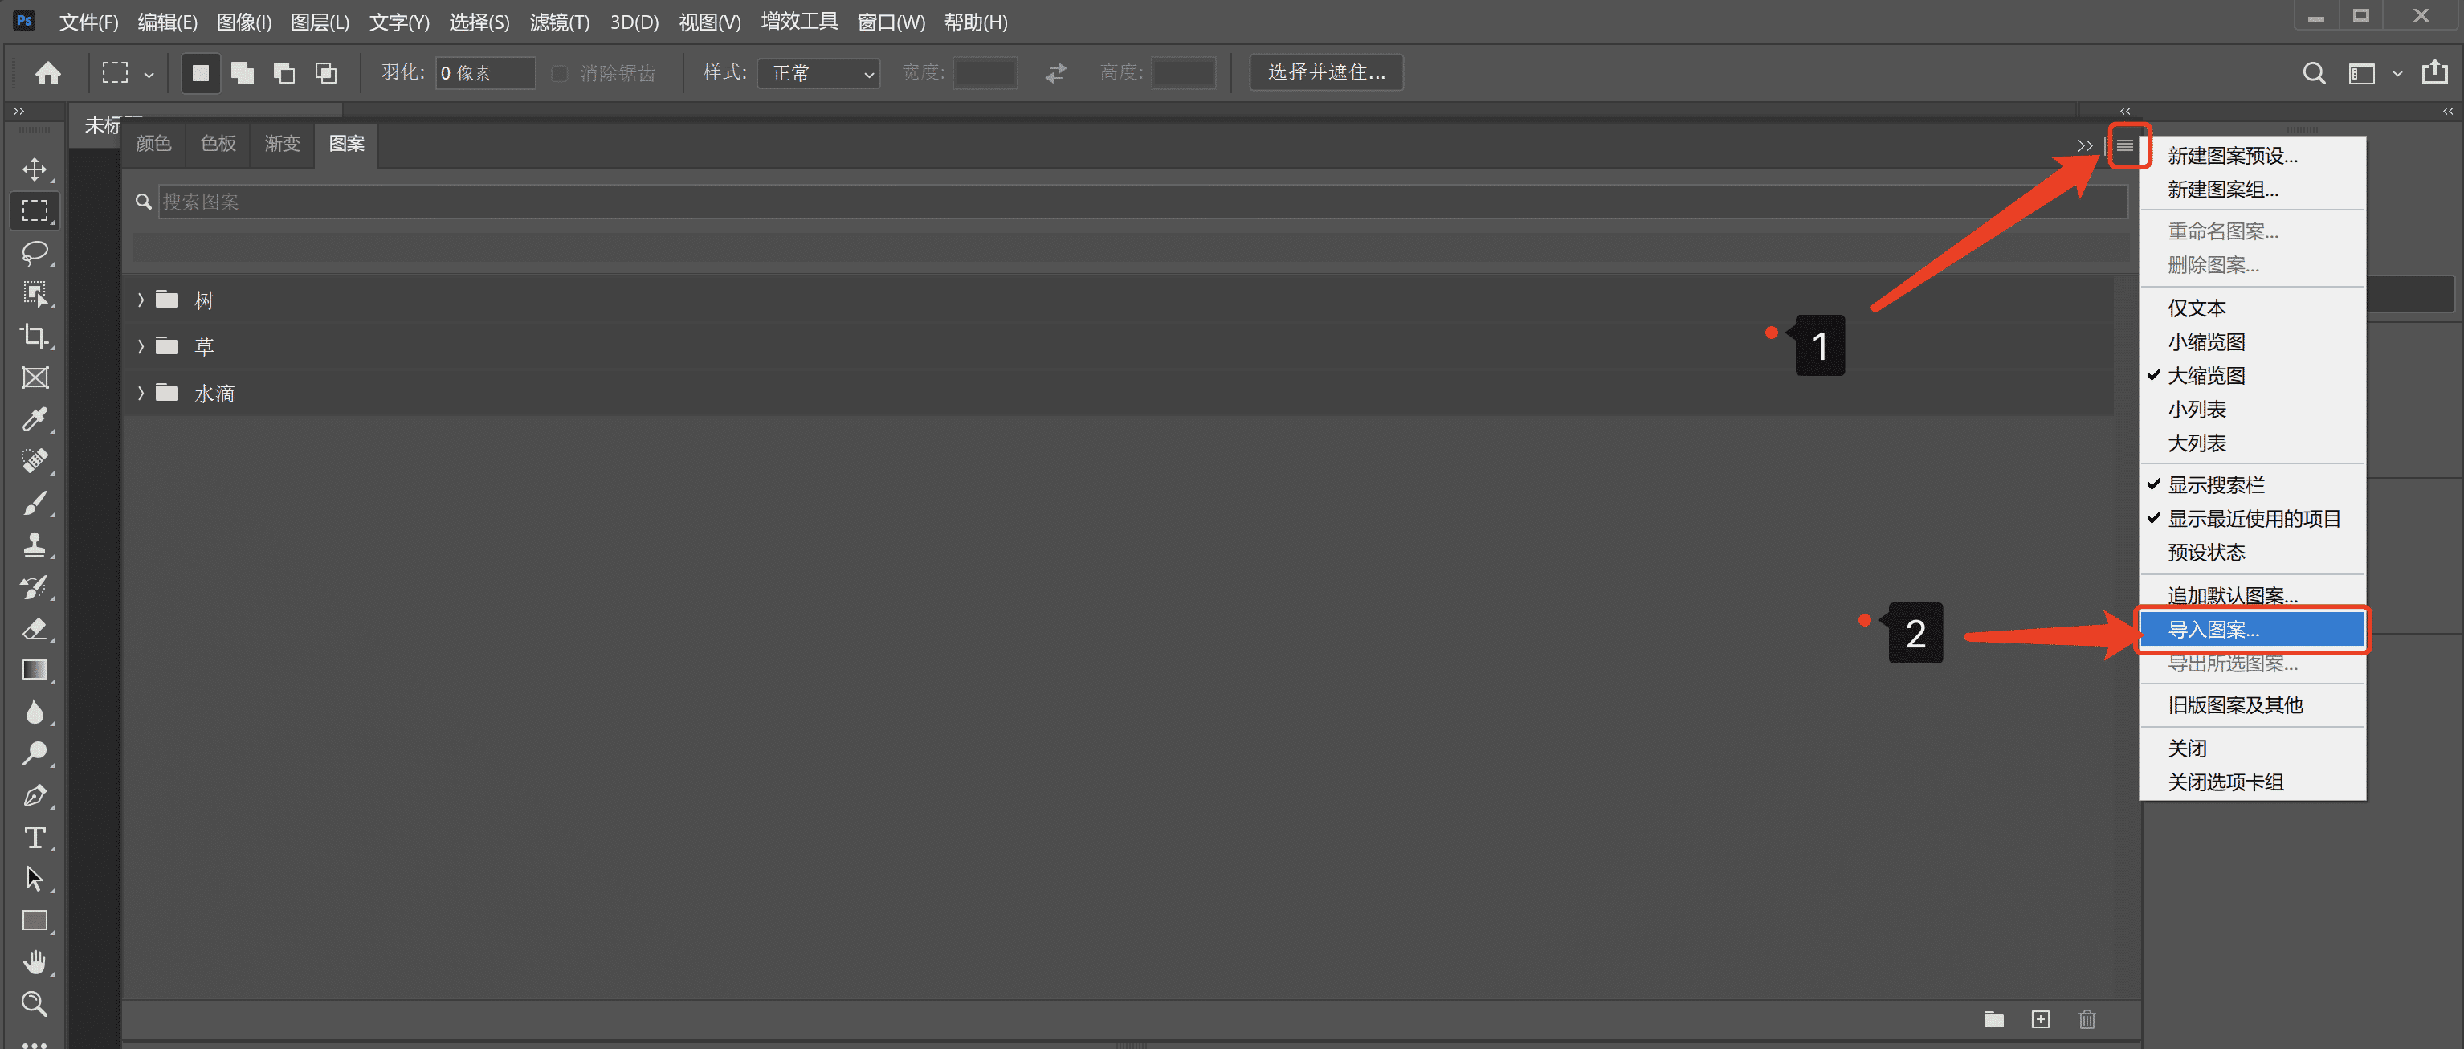
Task: Click the delete pattern trash icon
Action: (x=2087, y=1019)
